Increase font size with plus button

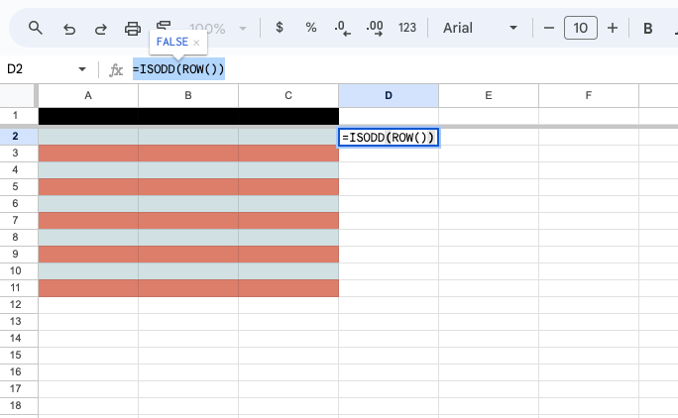pyautogui.click(x=613, y=28)
